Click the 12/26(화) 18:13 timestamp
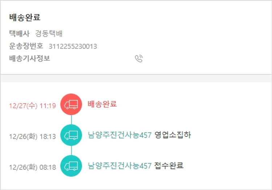272x190 pixels. pos(32,137)
